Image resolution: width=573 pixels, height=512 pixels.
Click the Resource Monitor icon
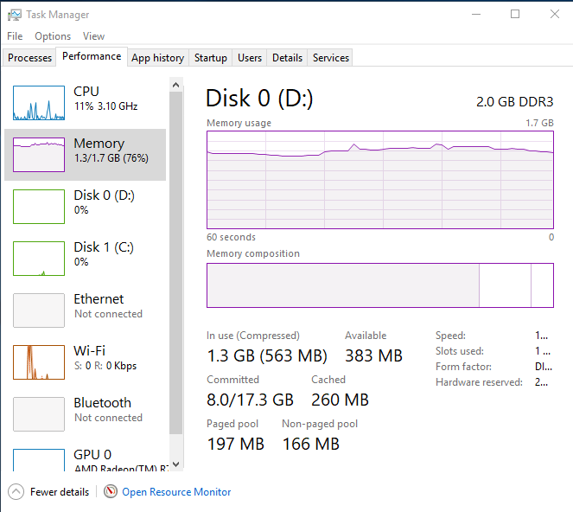click(x=111, y=492)
